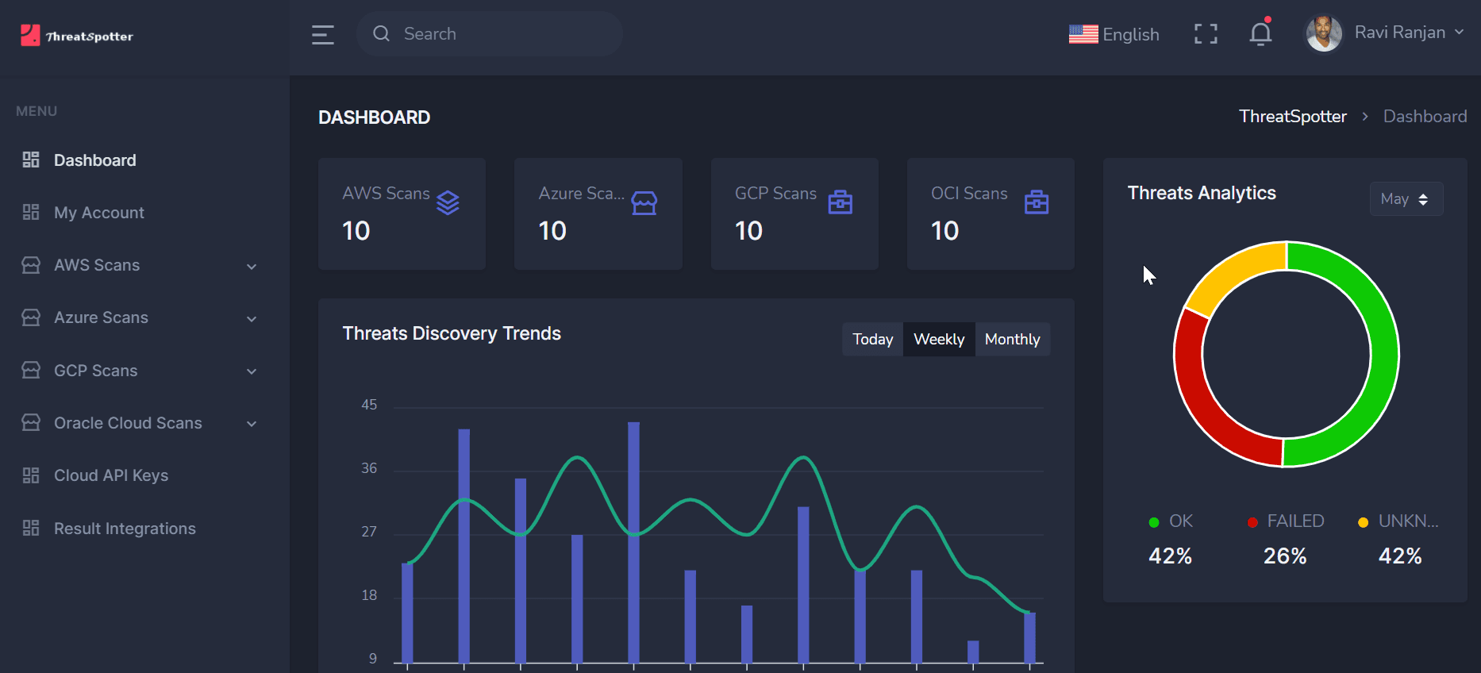Click the FAILED 26% value
The width and height of the screenshot is (1481, 673).
click(1285, 556)
